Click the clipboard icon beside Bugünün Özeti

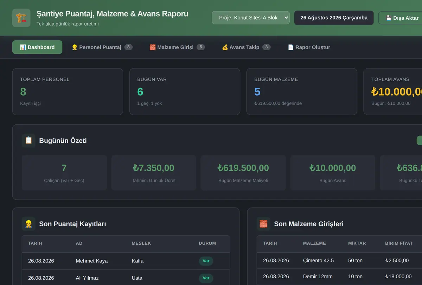point(28,141)
